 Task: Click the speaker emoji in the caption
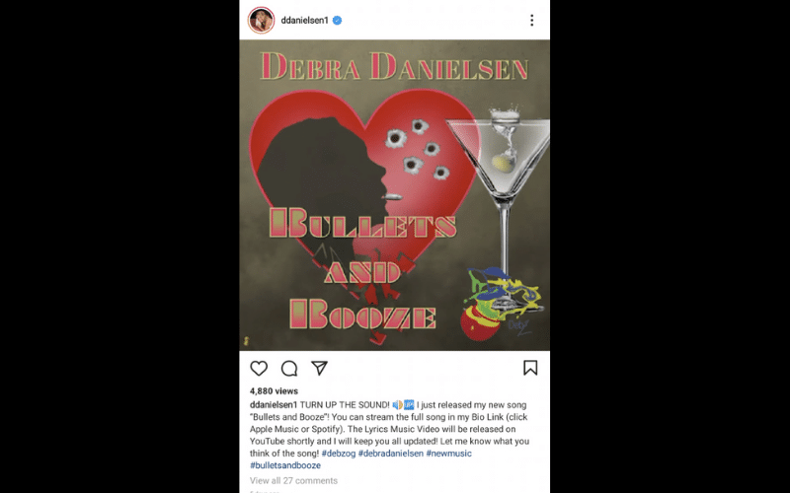398,405
